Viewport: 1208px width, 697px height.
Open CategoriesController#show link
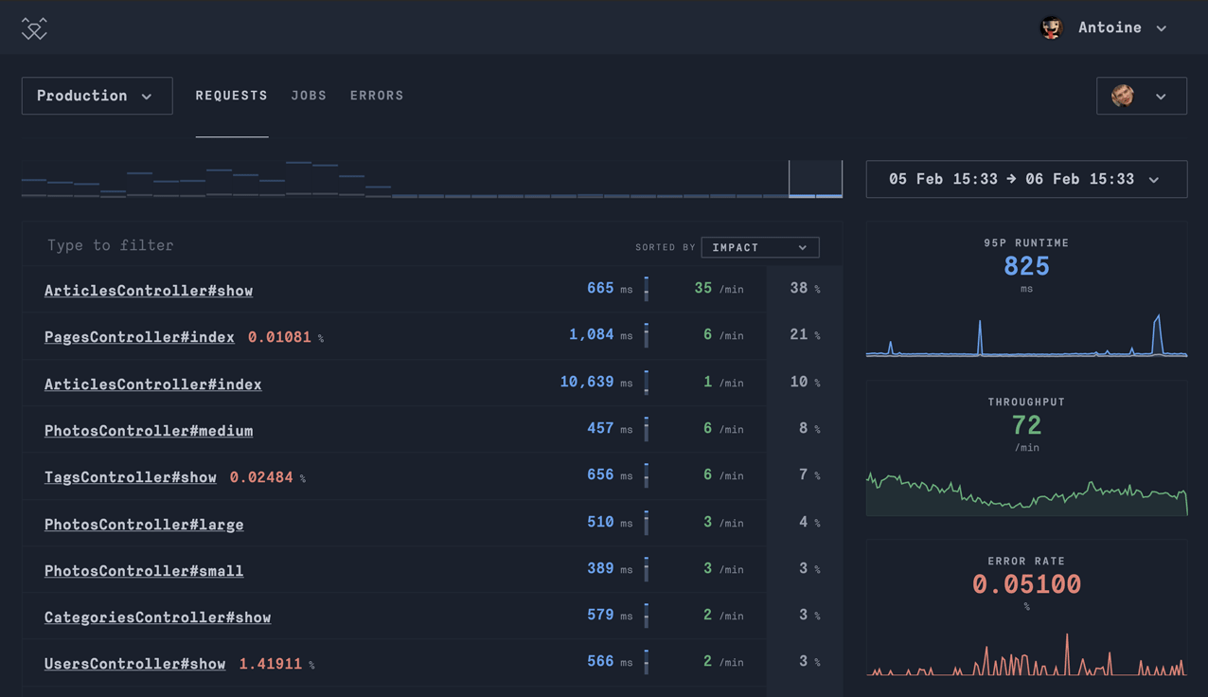point(158,617)
